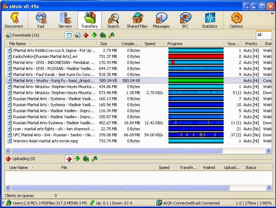
Task: Click the 12.42 KB/s speed cell
Action: click(154, 123)
